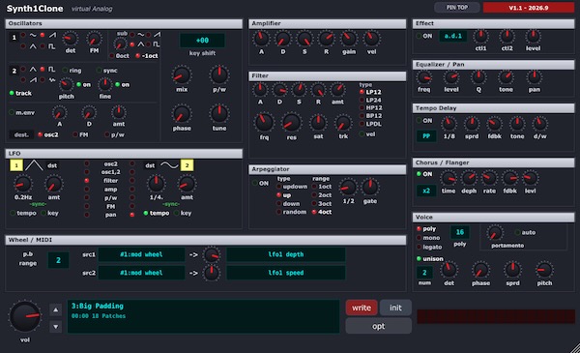Enable the Arpeggiator ON switch
This screenshot has width=580, height=353.
click(x=255, y=183)
